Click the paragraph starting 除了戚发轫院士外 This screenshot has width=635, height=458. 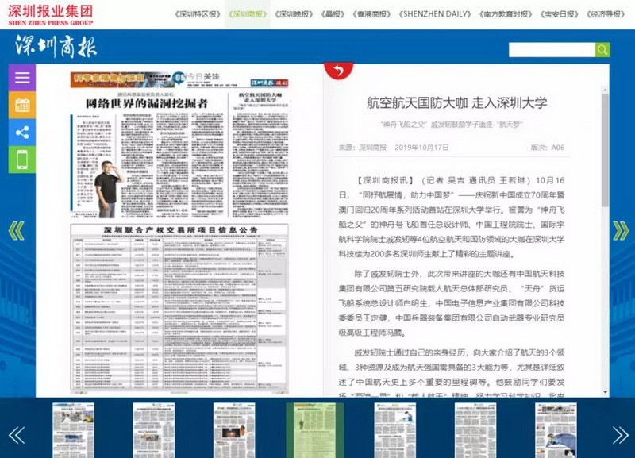452,303
